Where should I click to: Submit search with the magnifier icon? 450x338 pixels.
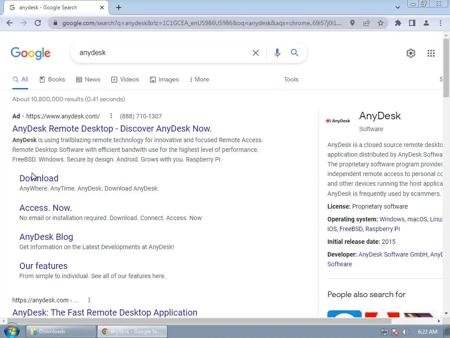[x=294, y=53]
